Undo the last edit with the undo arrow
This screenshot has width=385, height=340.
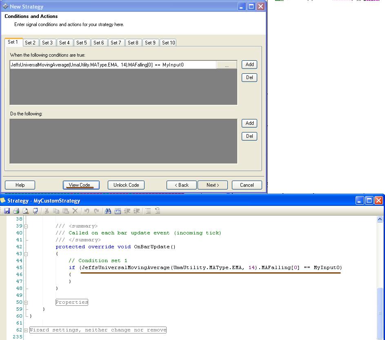pos(87,211)
